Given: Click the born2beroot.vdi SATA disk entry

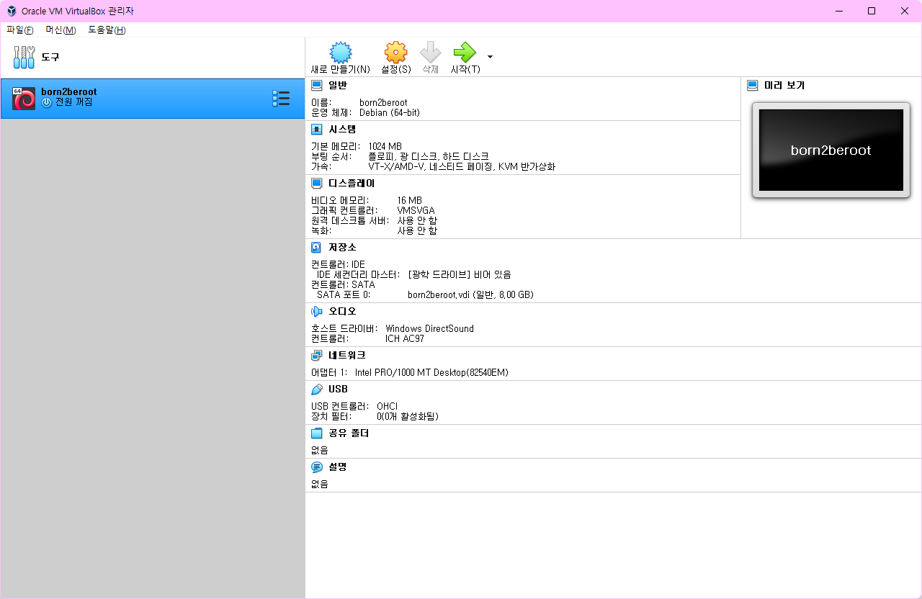Looking at the screenshot, I should 470,294.
